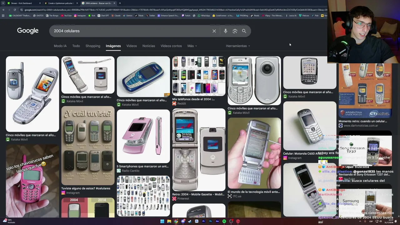The width and height of the screenshot is (400, 225).
Task: Open the '¿Y cuál tuviste?' image result
Action: pyautogui.click(x=88, y=146)
